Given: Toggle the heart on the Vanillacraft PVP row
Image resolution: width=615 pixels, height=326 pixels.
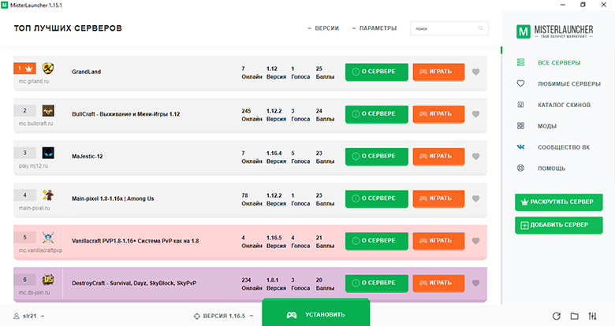Looking at the screenshot, I should point(475,241).
